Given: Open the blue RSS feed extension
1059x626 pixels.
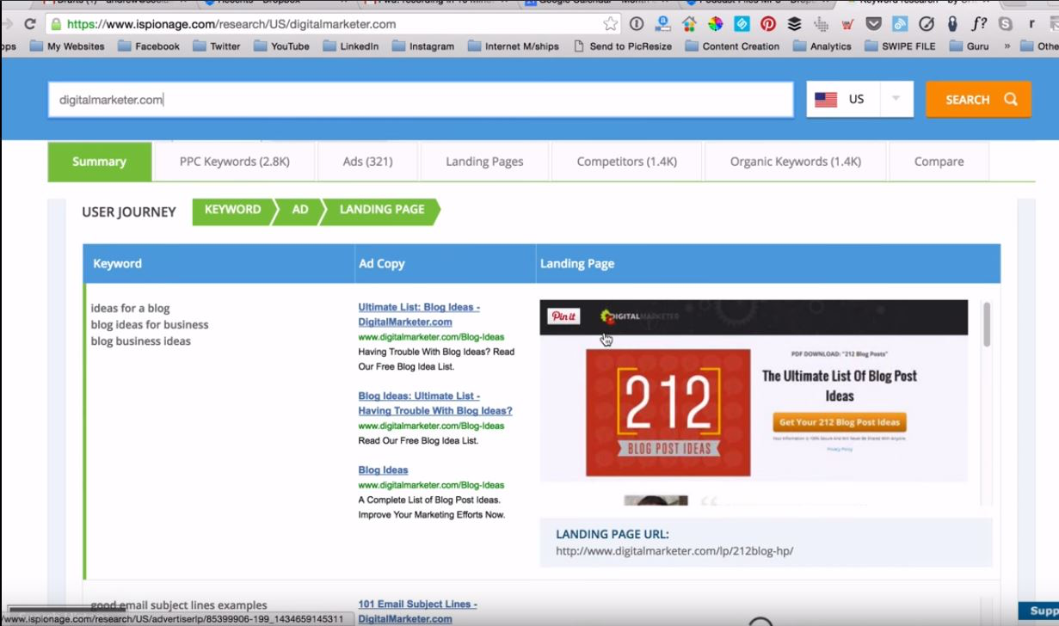Looking at the screenshot, I should tap(900, 24).
